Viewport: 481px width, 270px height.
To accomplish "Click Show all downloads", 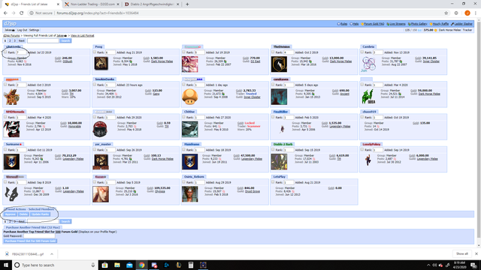I will (x=462, y=253).
